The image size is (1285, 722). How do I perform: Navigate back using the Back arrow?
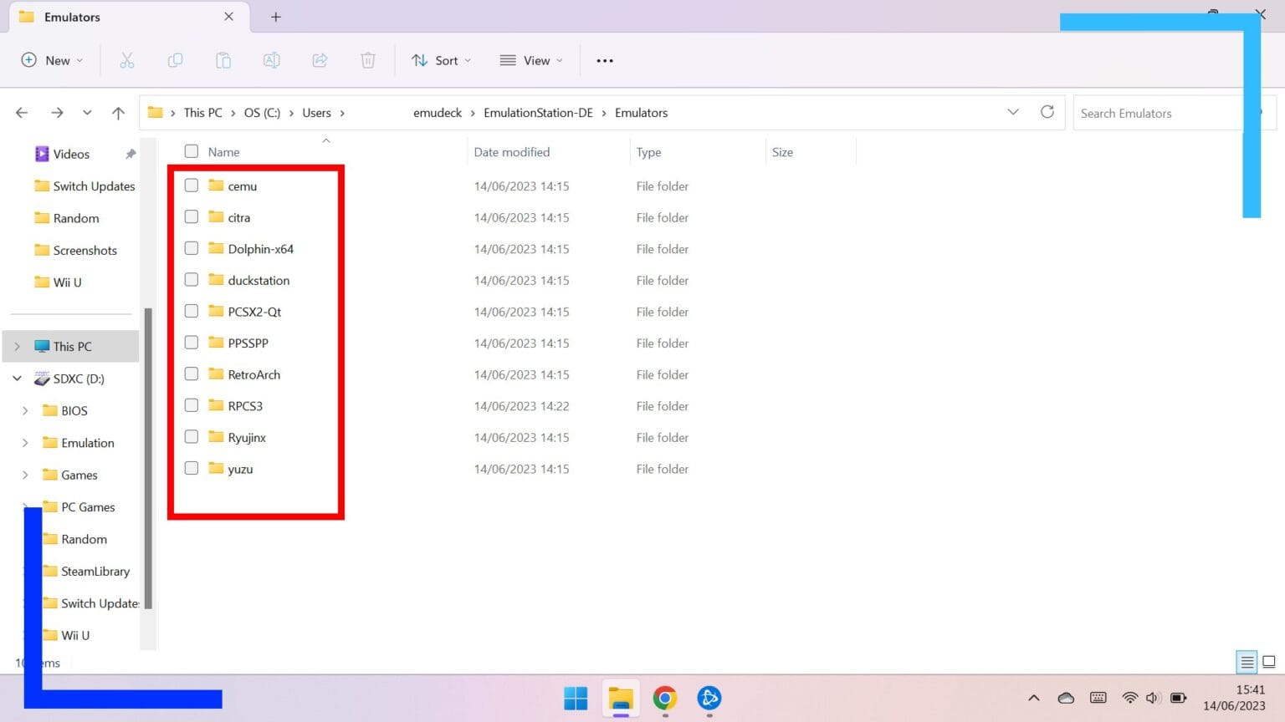(23, 113)
